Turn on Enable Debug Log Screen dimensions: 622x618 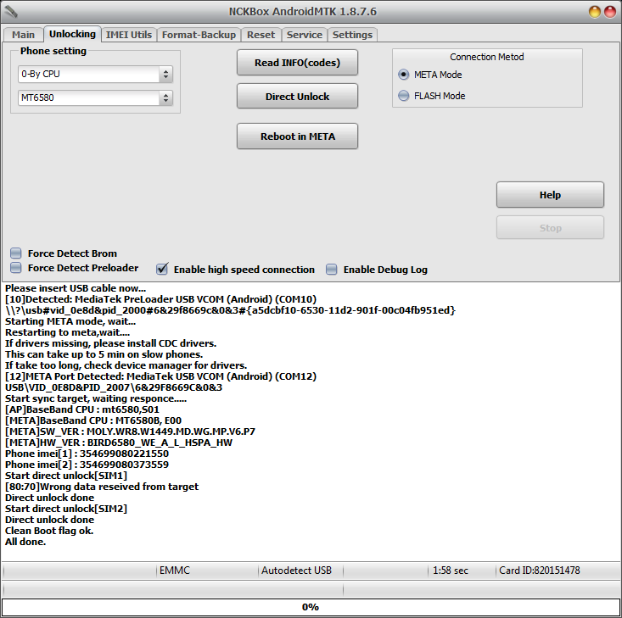point(332,270)
